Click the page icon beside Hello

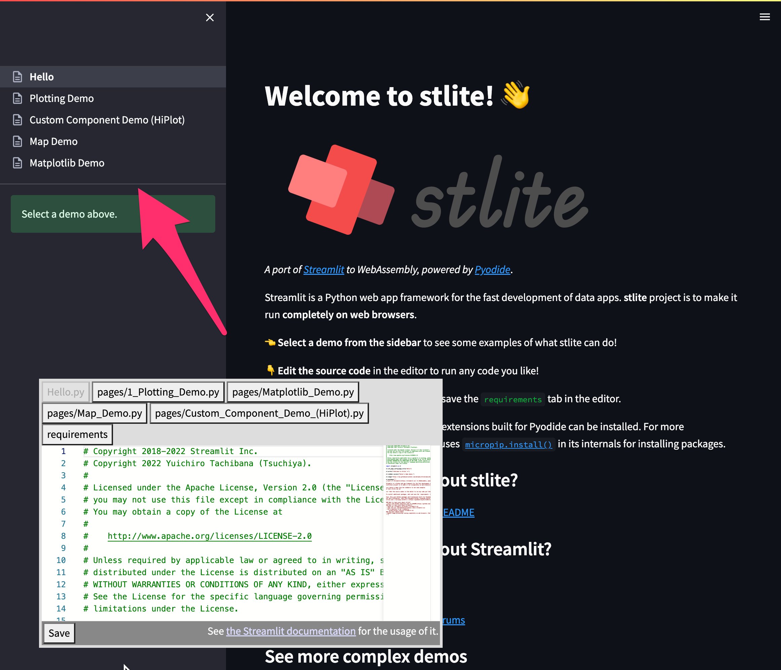[17, 77]
